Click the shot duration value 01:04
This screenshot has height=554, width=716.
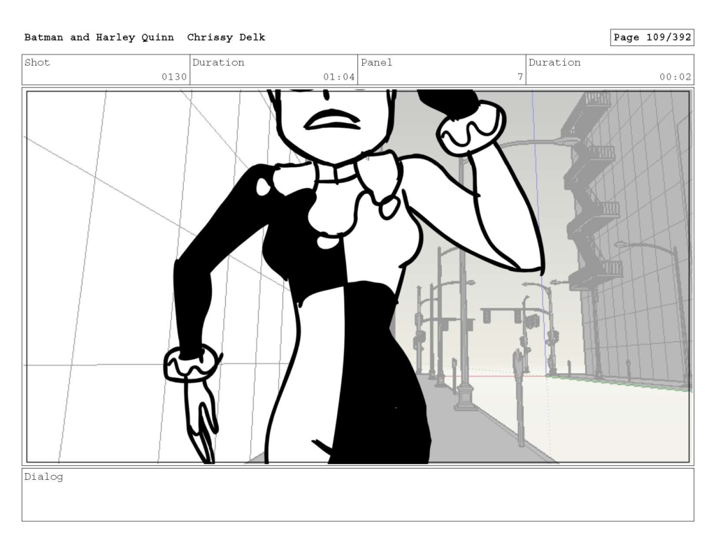(339, 77)
